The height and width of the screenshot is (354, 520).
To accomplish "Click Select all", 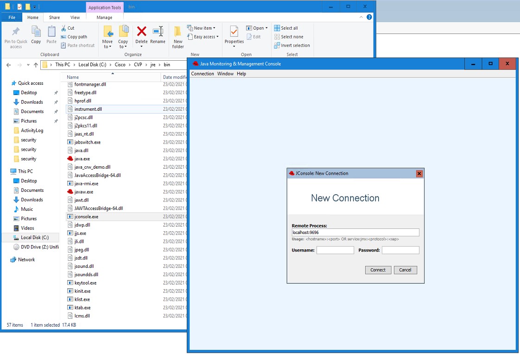I will [x=286, y=28].
